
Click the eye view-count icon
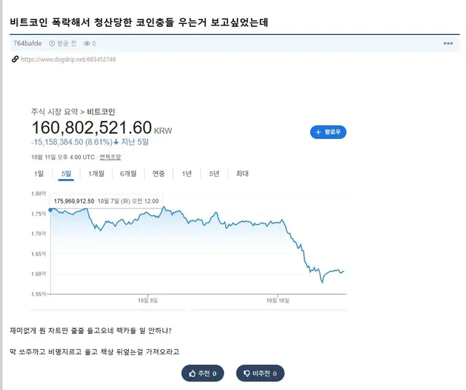pos(87,44)
